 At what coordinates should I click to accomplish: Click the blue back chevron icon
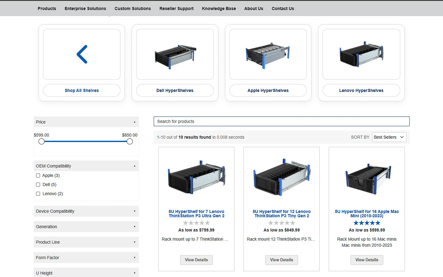pos(82,54)
